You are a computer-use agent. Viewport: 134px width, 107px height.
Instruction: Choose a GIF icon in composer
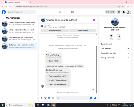[53, 98]
